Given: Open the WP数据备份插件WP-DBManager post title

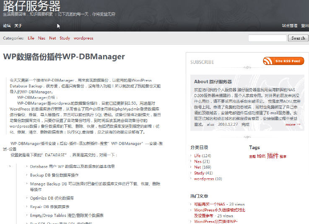Looking at the screenshot, I should 64,57.
